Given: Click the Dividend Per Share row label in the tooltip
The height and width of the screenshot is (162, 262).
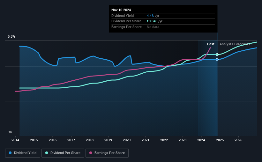Looking at the screenshot, I should (x=126, y=21).
